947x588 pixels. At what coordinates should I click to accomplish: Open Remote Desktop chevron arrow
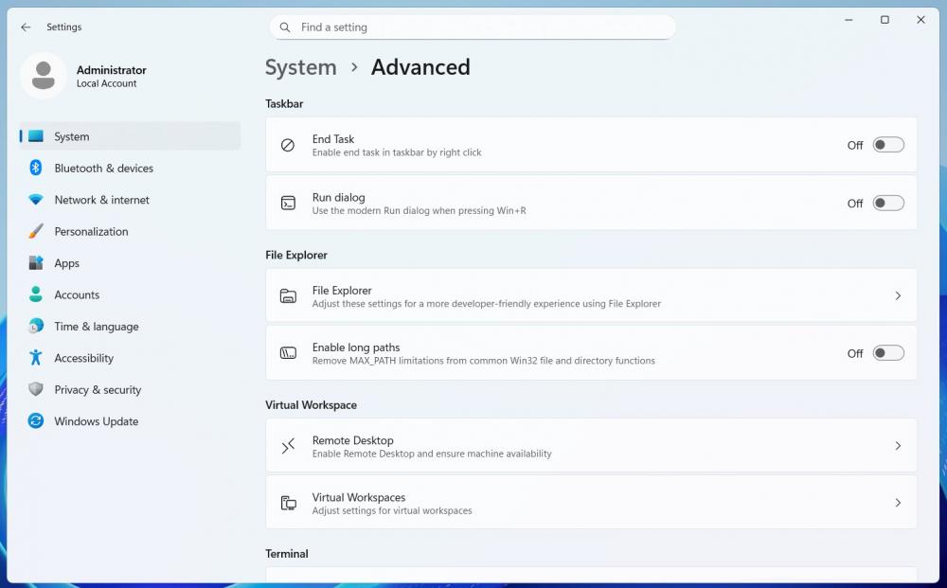pos(897,445)
